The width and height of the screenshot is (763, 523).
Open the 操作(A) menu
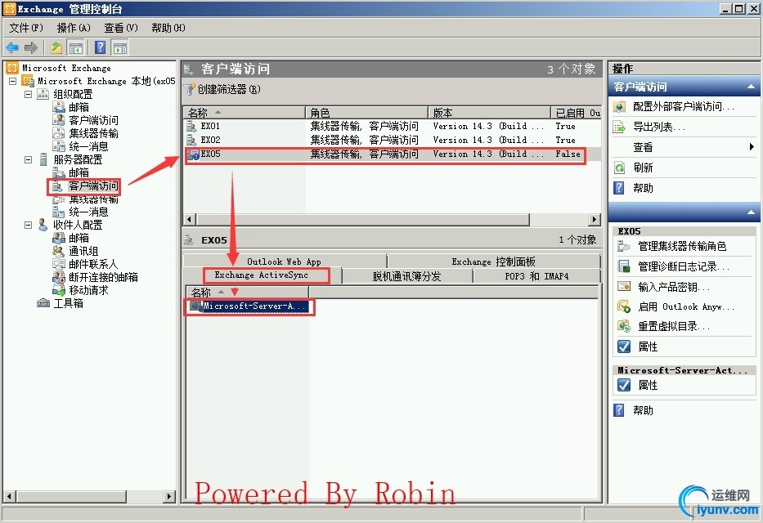[74, 28]
